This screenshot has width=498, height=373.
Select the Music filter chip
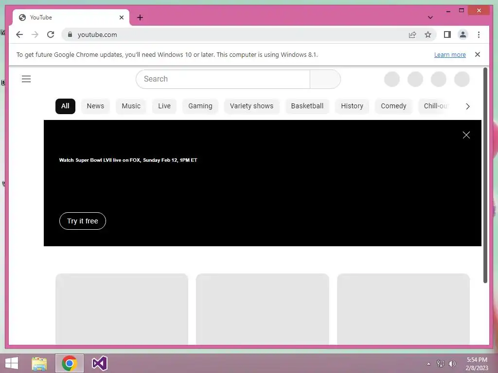click(x=131, y=106)
